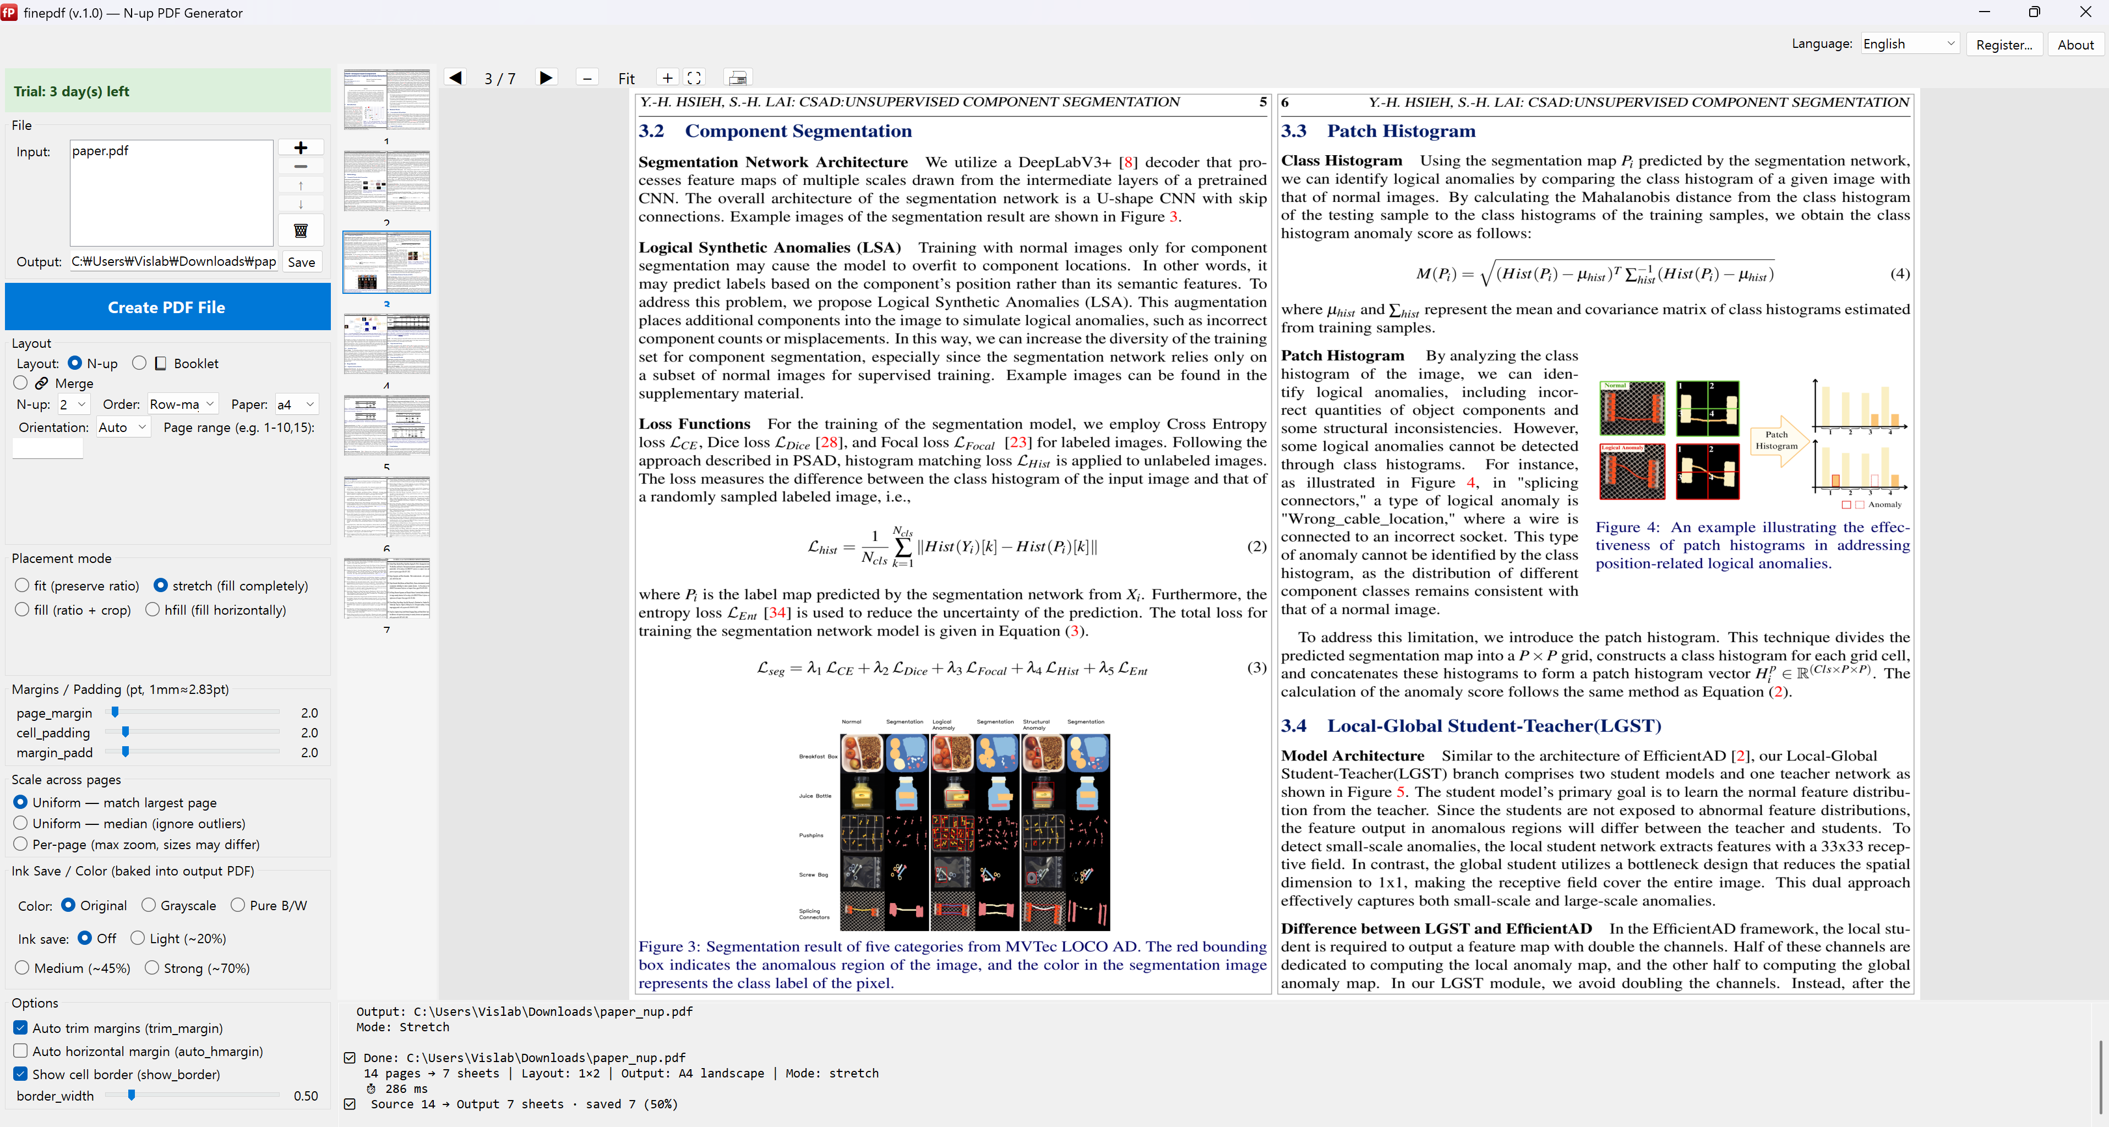
Task: Open the About dialog
Action: click(2075, 44)
